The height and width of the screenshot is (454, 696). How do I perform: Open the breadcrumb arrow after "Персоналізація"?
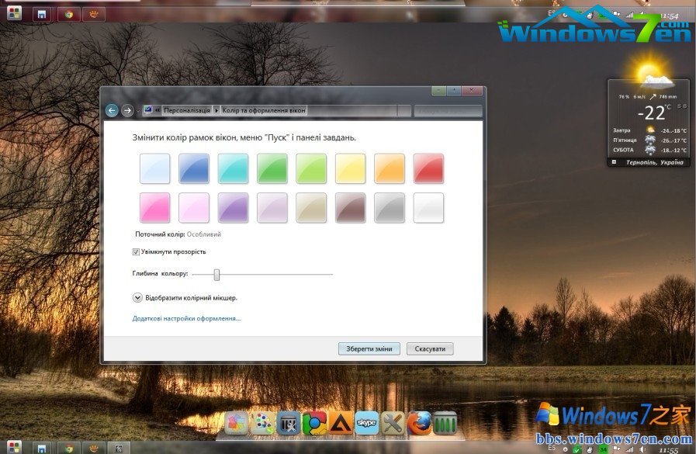[216, 111]
